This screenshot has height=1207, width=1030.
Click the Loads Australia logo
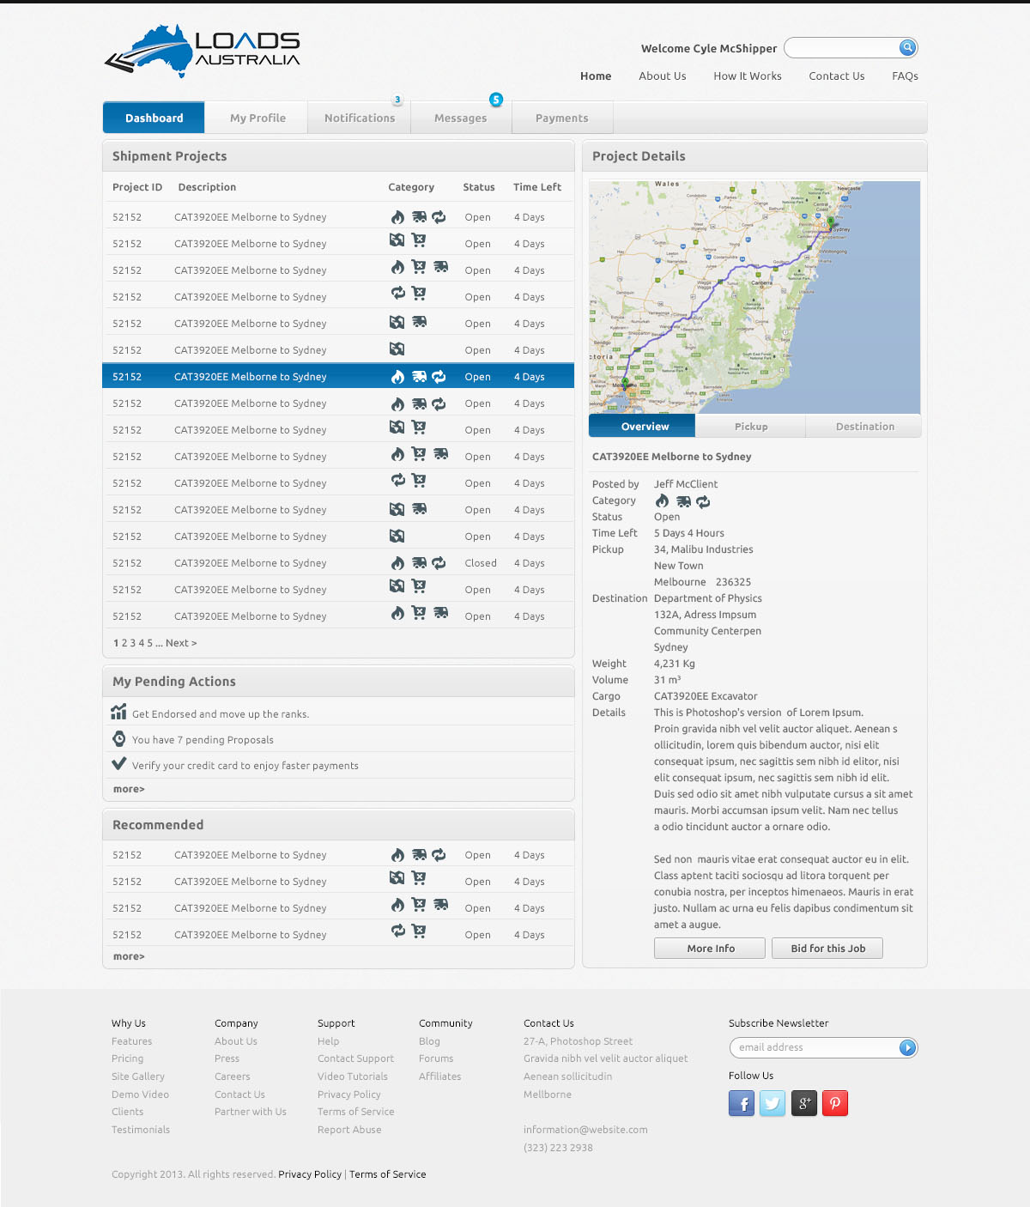click(203, 52)
